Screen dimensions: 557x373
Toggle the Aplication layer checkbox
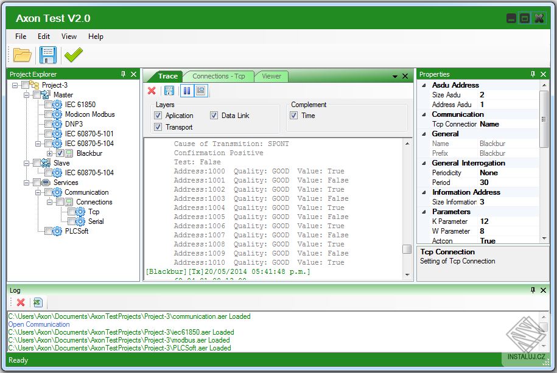[158, 116]
